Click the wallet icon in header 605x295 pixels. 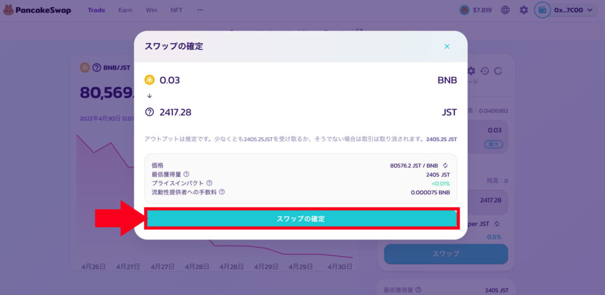coord(542,10)
